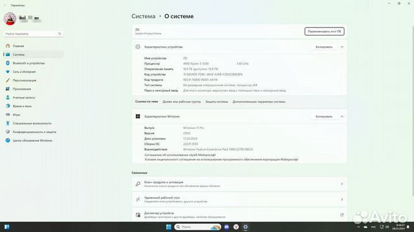Screen dimensions: 414x232
Task: Open the taskbar clock and date
Action: tap(398, 227)
